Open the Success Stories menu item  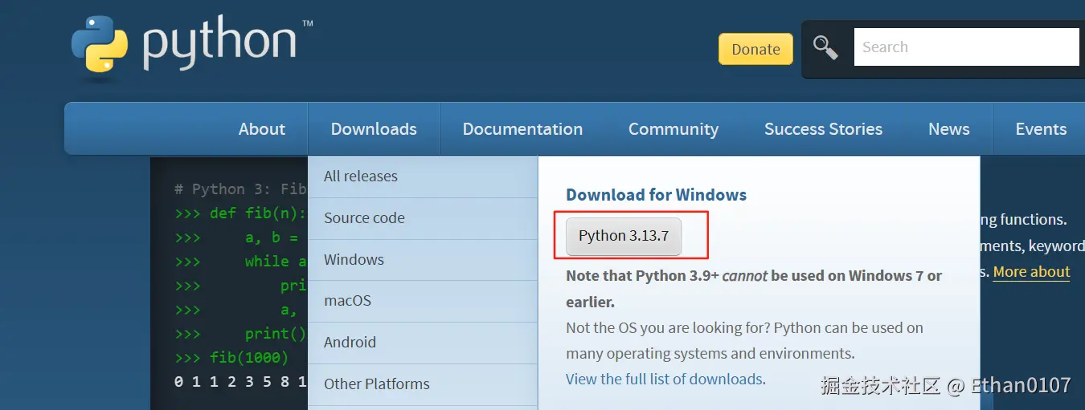pos(823,128)
